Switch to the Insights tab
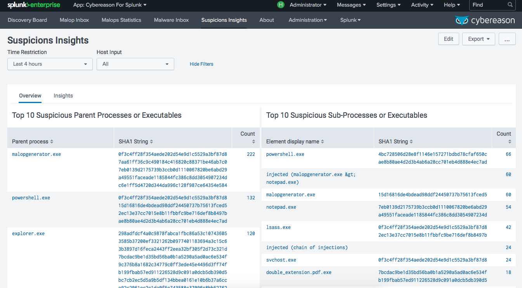522x288 pixels. coord(63,96)
